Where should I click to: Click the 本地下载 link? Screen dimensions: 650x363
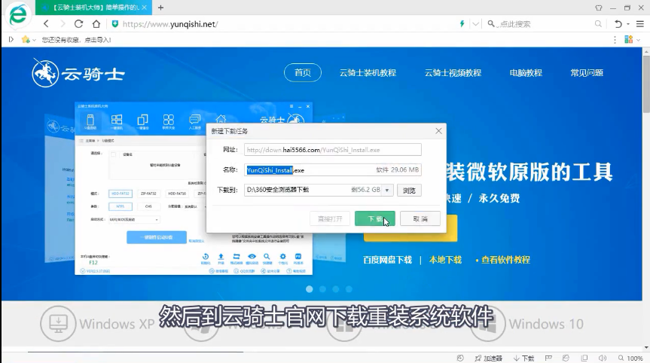coord(445,260)
